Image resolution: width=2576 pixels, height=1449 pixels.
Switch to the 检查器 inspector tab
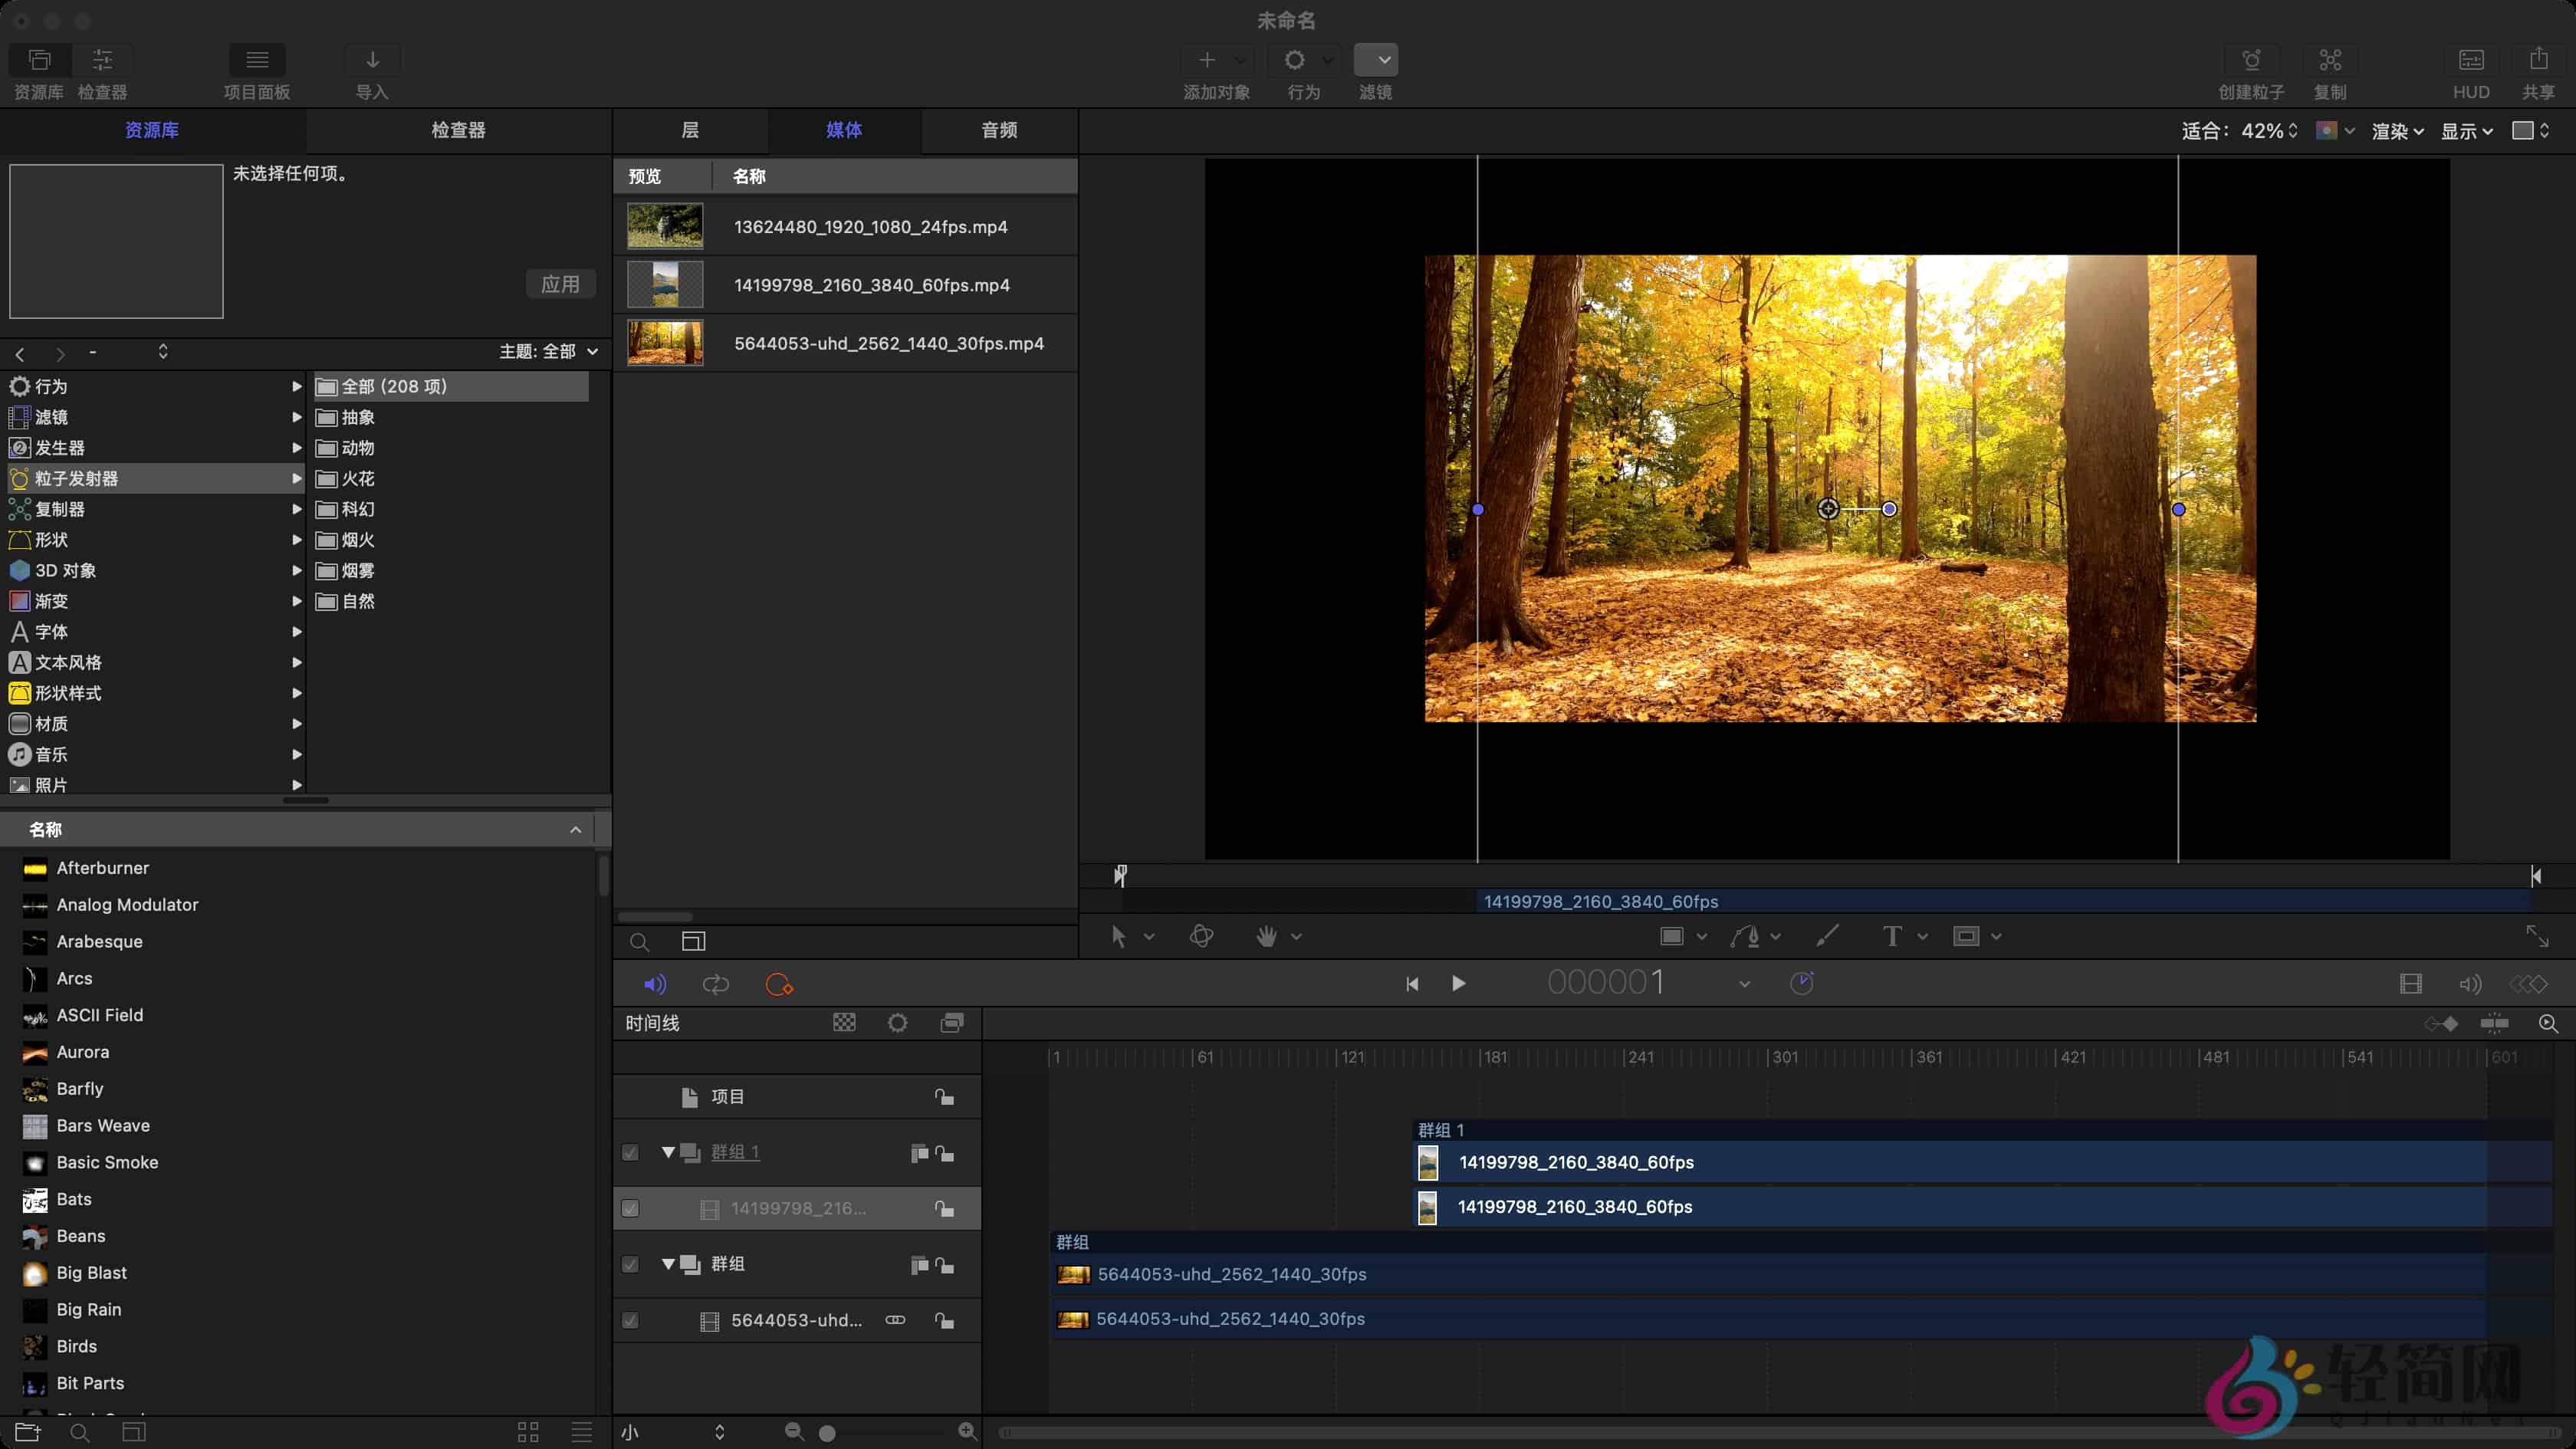[x=458, y=130]
